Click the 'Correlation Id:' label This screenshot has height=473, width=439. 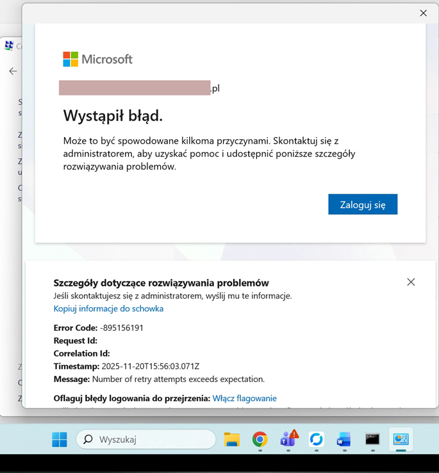82,354
